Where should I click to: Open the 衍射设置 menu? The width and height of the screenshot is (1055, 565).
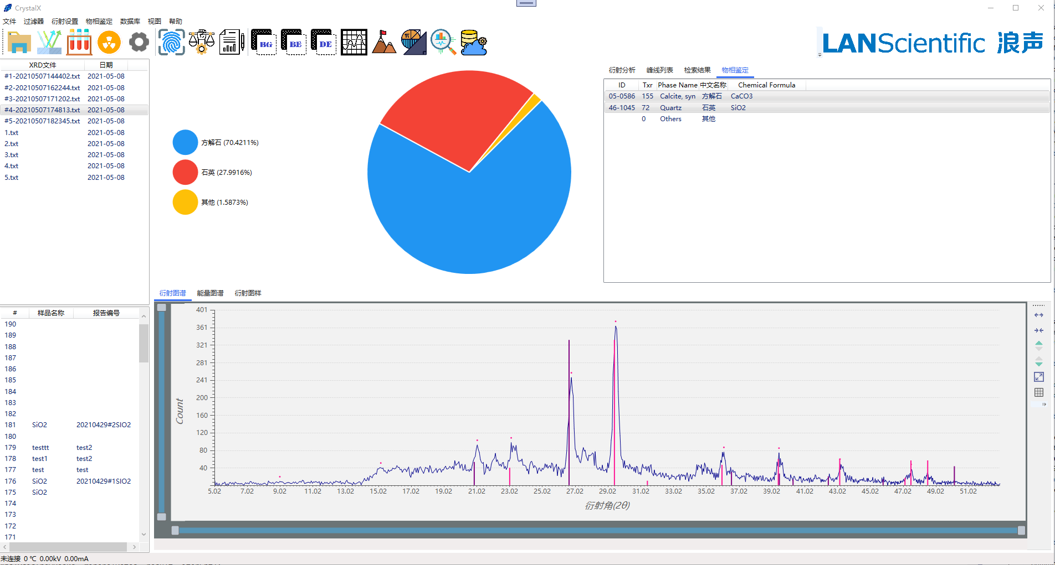pos(65,22)
